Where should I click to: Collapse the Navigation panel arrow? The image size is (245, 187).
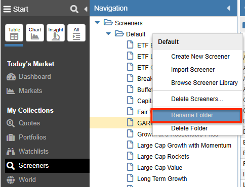[229, 8]
